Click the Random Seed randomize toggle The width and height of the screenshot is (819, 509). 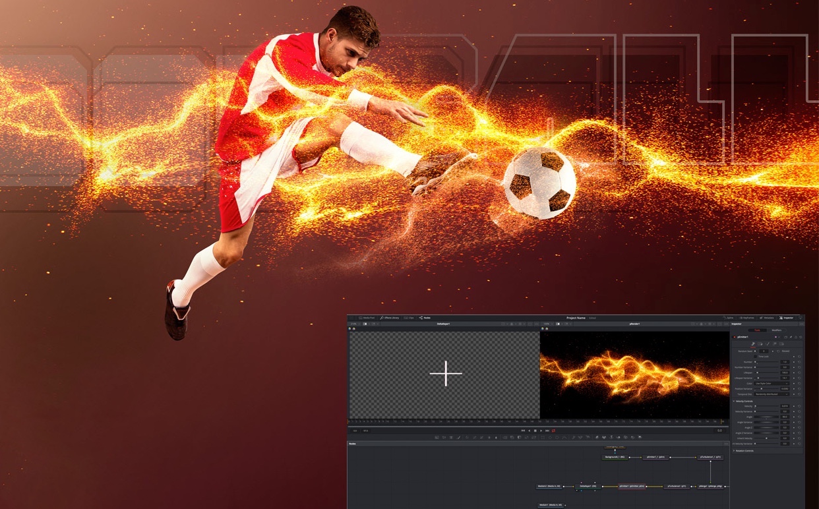pyautogui.click(x=778, y=351)
